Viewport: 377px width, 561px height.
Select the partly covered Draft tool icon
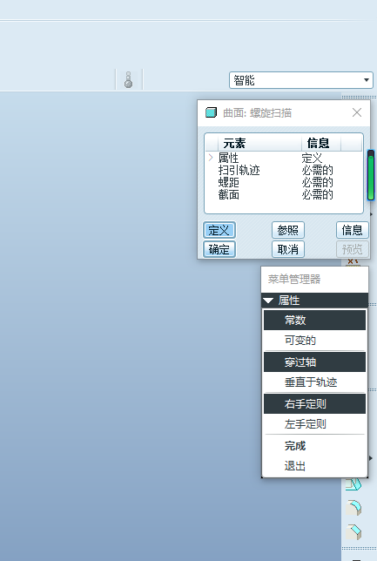[353, 484]
